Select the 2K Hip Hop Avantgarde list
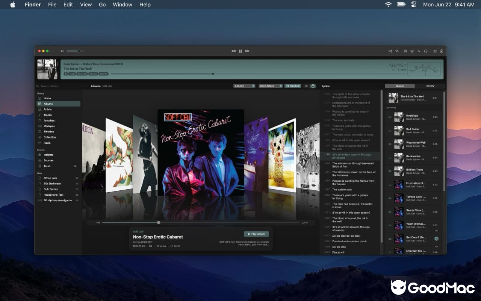This screenshot has height=301, width=481. [x=58, y=201]
